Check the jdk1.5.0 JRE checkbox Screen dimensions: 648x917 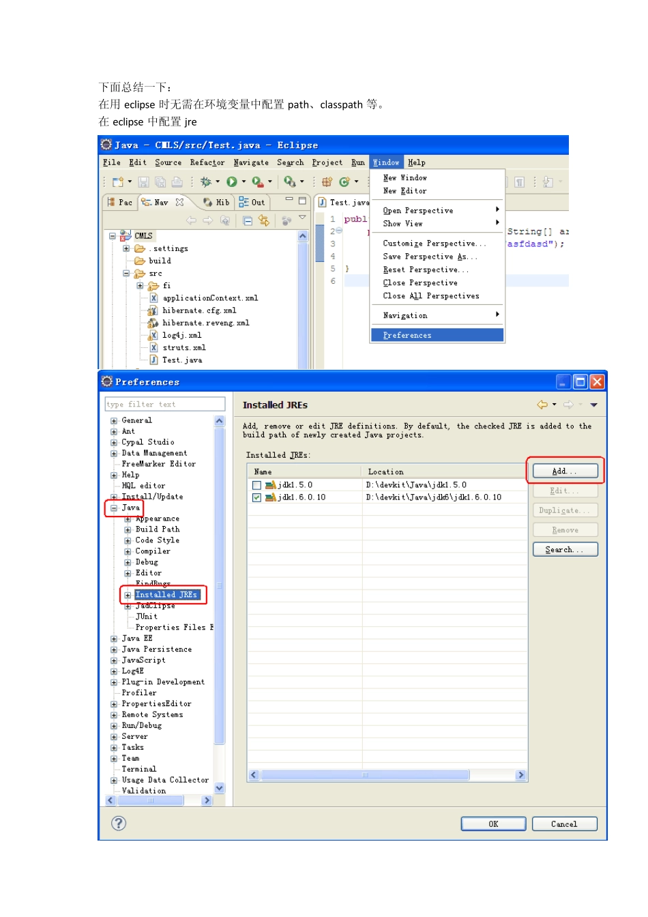tap(256, 485)
